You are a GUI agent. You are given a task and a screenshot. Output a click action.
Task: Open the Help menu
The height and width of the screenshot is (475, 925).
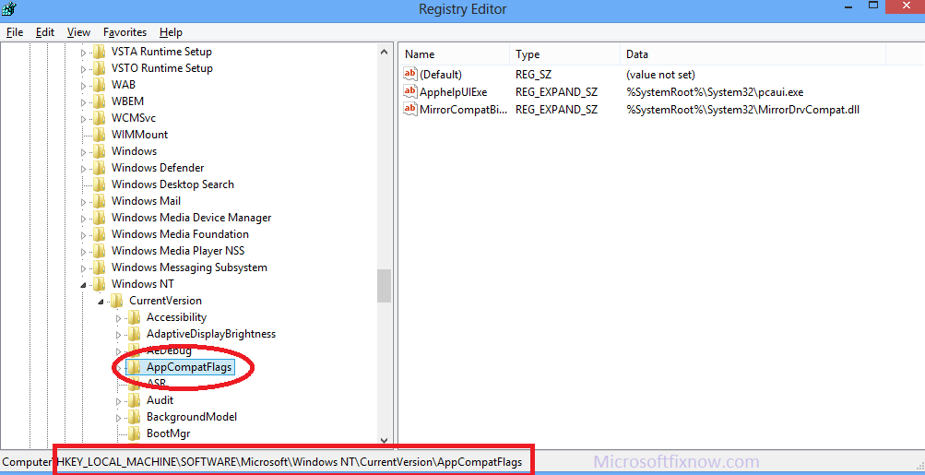172,32
